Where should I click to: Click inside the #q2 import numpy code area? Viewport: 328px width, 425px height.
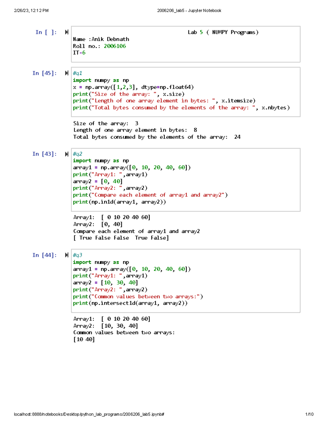(x=101, y=161)
